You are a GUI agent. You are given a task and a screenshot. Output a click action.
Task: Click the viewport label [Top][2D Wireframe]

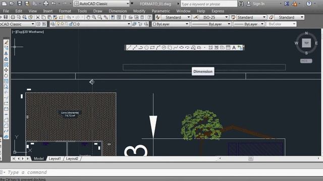tap(28, 32)
